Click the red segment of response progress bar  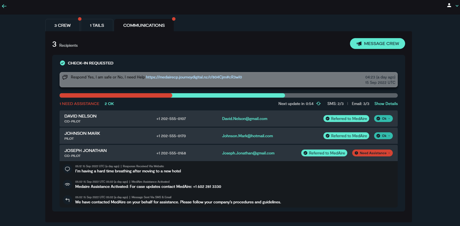[x=116, y=96]
